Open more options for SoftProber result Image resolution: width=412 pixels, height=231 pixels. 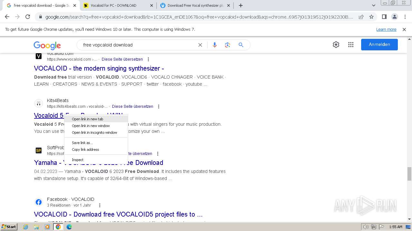[158, 154]
